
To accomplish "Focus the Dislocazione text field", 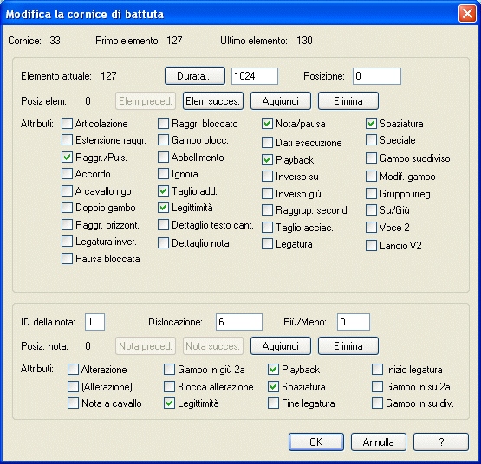I will point(239,322).
